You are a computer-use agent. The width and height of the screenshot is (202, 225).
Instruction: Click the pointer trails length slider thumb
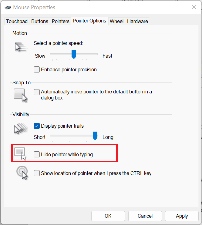click(x=95, y=136)
